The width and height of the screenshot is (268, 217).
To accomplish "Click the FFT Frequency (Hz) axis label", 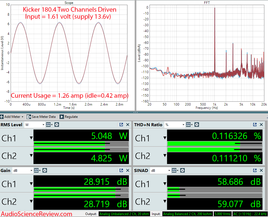I will [207, 108].
